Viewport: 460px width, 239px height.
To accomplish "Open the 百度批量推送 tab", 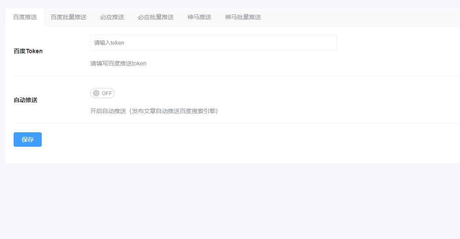I will (69, 17).
